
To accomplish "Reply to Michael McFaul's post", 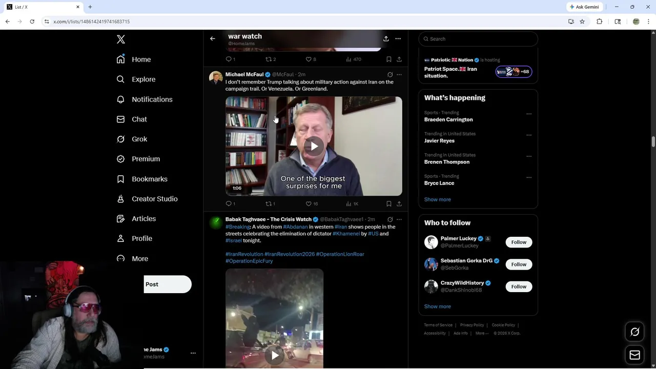I will 230,204.
